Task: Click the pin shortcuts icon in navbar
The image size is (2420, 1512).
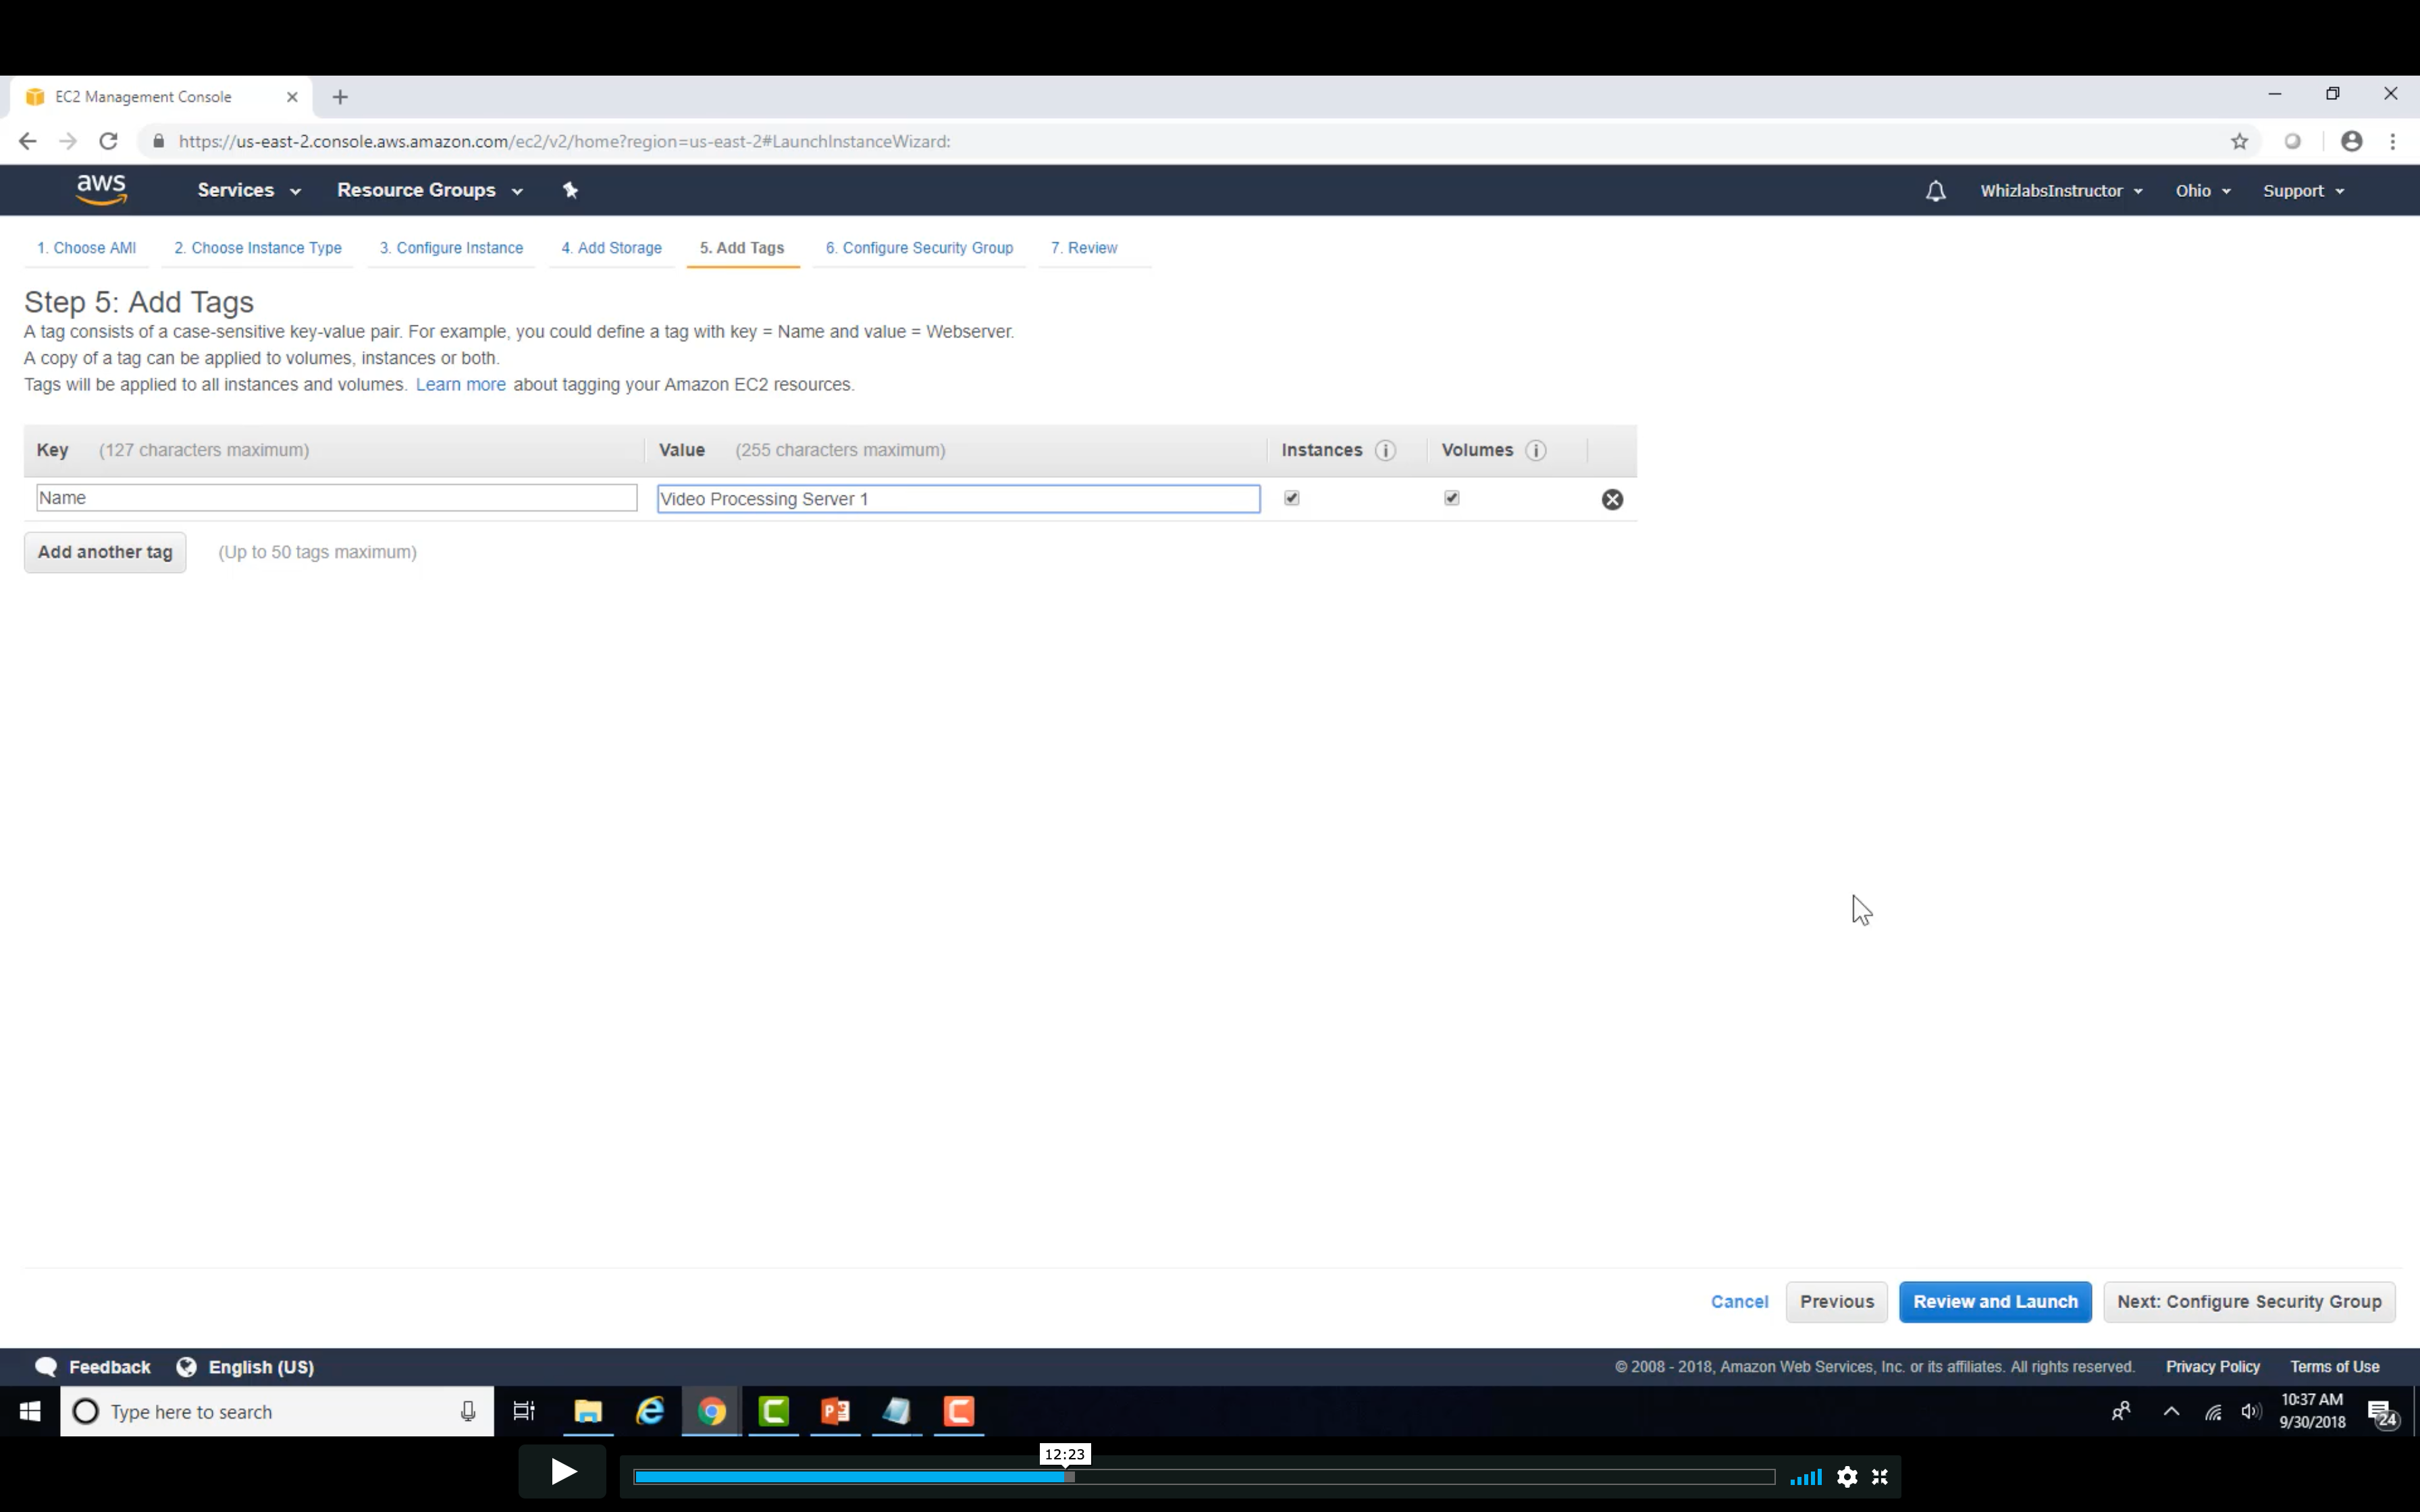Action: point(570,190)
